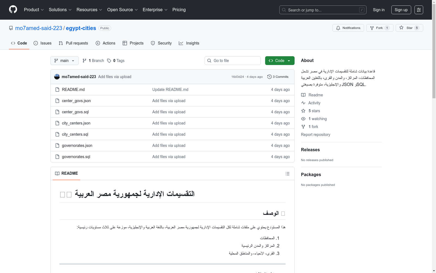The image size is (436, 273).
Task: Fork the repository
Action: [380, 28]
